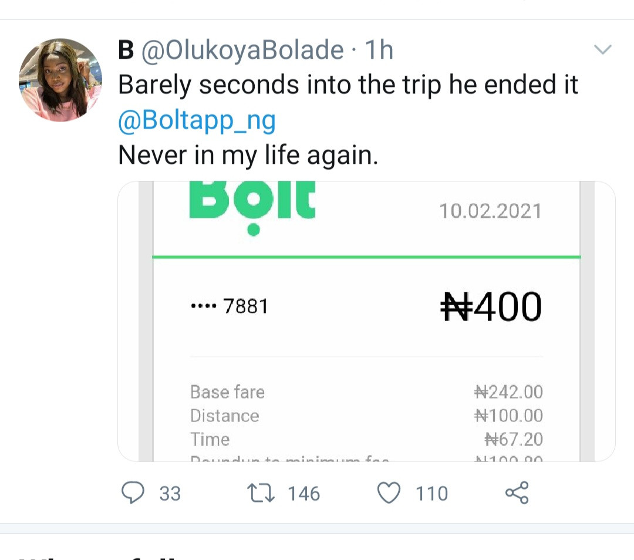Click the Distance fare line
The image size is (634, 560).
coord(225,416)
